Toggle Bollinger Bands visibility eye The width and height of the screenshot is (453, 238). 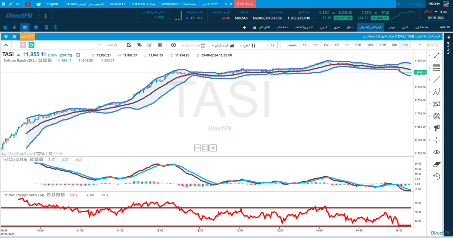pos(45,60)
